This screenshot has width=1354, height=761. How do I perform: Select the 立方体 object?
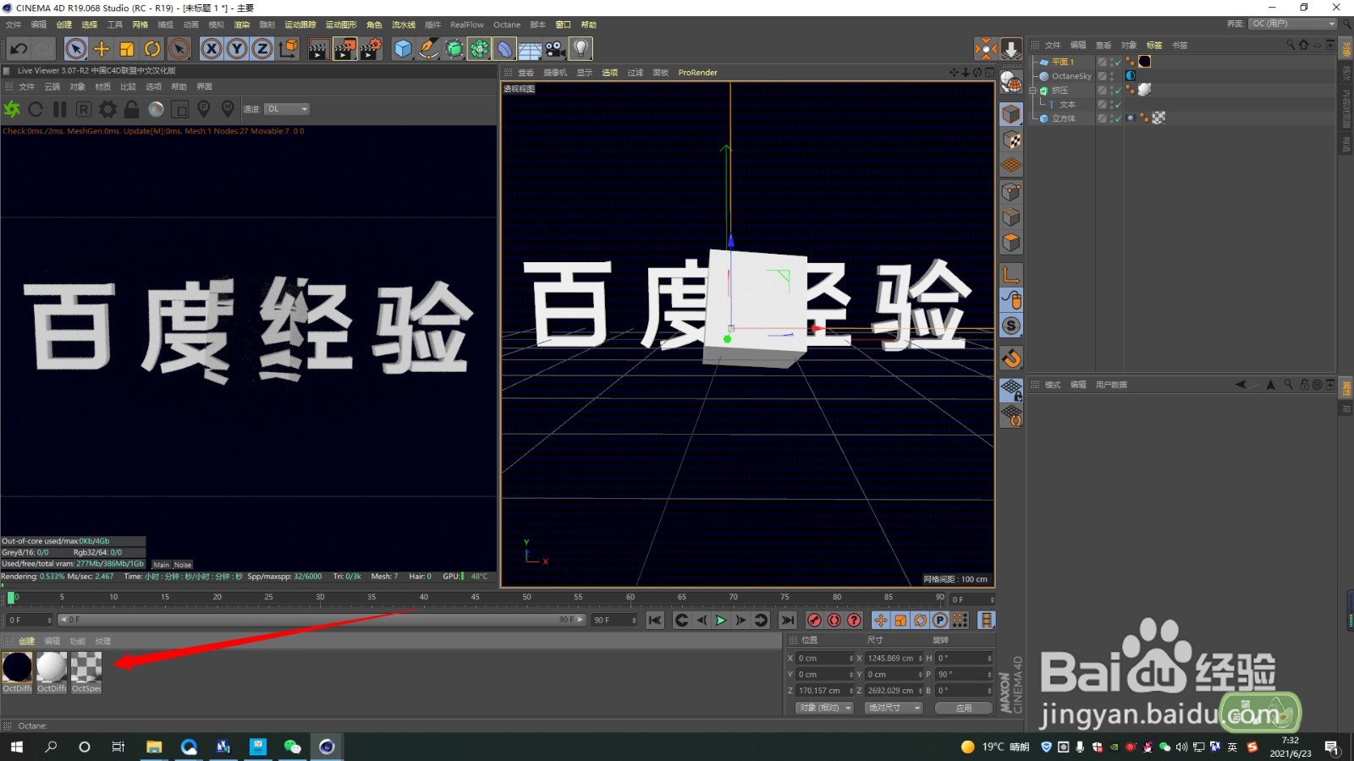click(x=1064, y=118)
